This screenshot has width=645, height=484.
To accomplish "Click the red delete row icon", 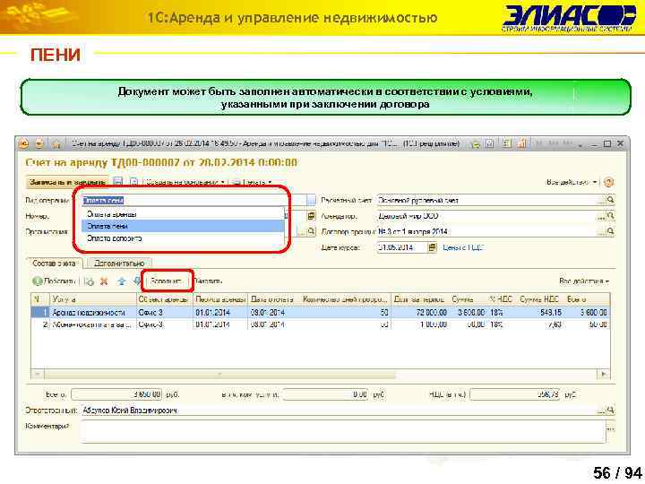I will point(105,281).
